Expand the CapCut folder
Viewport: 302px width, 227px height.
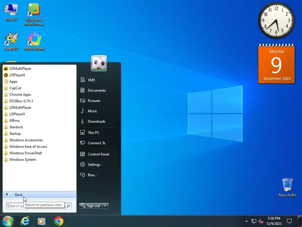pyautogui.click(x=40, y=88)
